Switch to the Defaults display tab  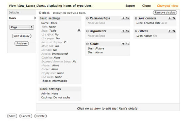22,12
